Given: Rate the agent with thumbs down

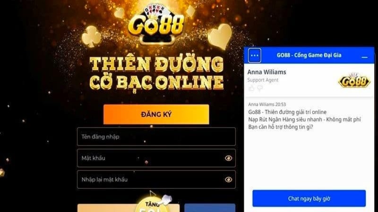Looking at the screenshot, I should [x=259, y=89].
